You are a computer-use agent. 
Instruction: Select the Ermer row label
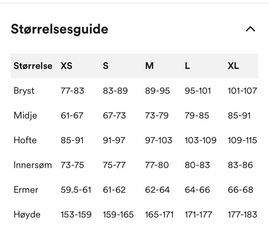pos(26,190)
